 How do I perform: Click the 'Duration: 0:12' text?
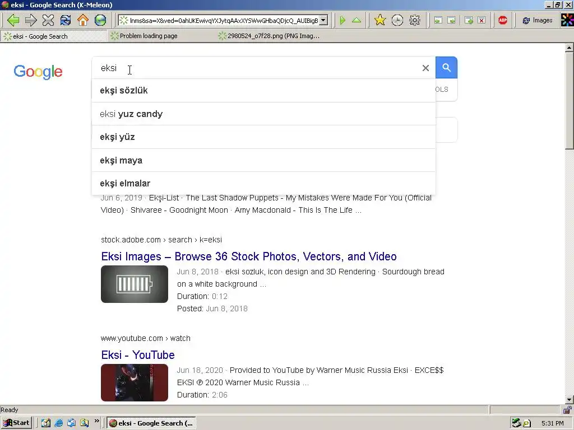pos(202,297)
